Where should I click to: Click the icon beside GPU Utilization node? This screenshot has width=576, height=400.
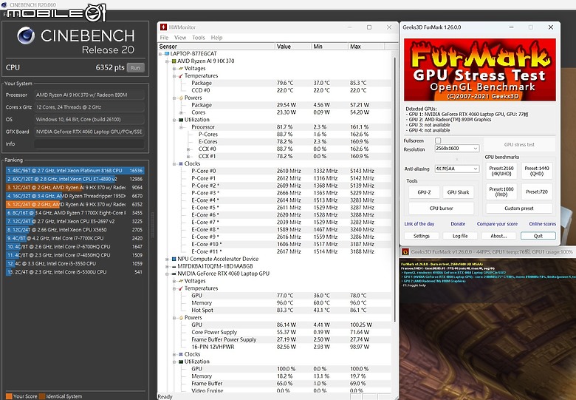click(x=181, y=362)
